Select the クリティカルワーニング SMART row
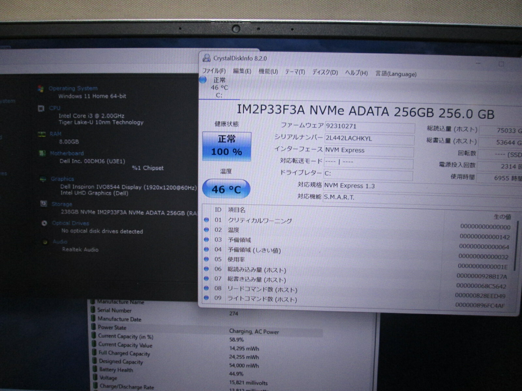The height and width of the screenshot is (391, 522). point(357,223)
